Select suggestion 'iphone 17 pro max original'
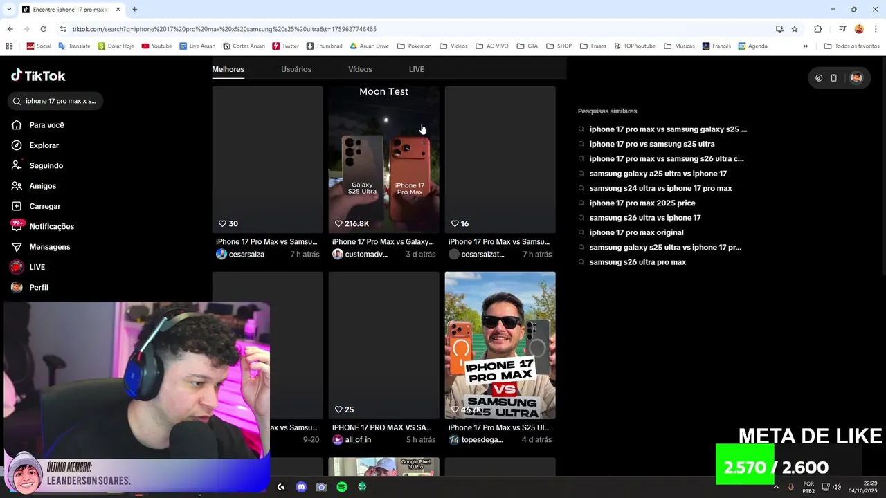Viewport: 886px width, 498px height. 636,232
